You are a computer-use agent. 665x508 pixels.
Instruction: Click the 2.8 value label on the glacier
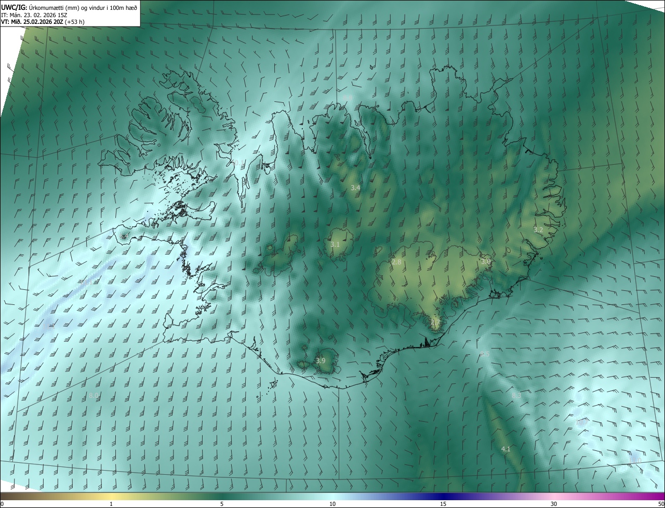coord(396,262)
